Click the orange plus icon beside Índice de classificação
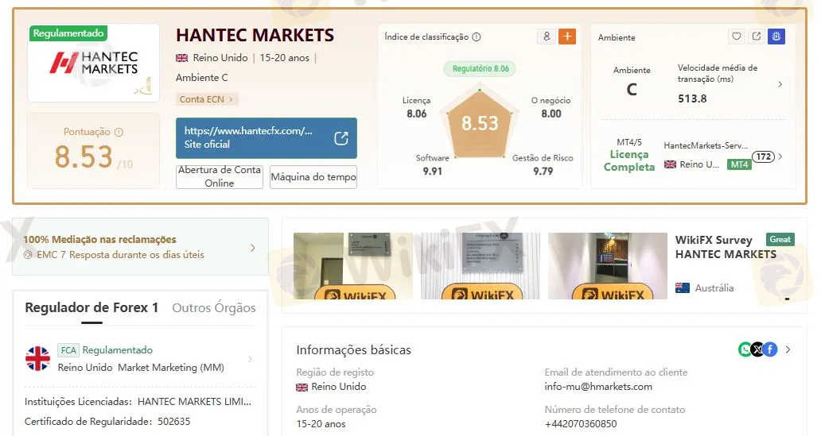 [567, 37]
